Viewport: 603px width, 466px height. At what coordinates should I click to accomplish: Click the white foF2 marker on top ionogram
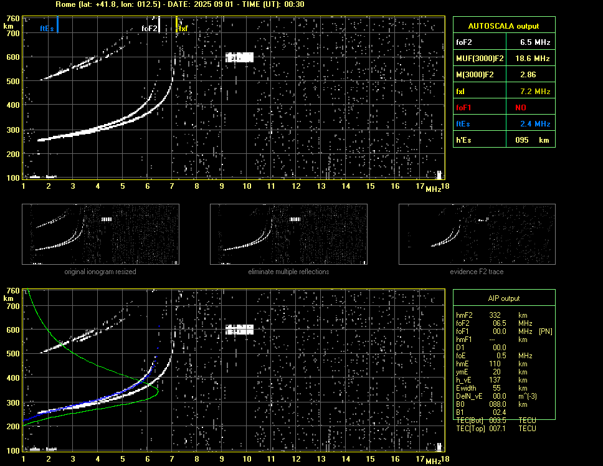point(159,24)
